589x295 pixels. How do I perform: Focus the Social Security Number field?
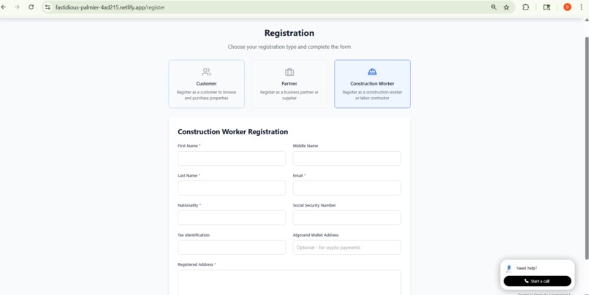[346, 218]
